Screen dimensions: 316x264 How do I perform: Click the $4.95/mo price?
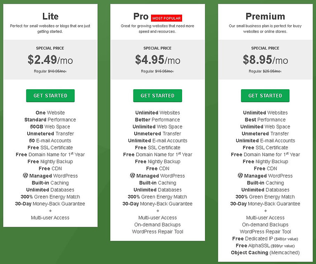click(x=158, y=60)
